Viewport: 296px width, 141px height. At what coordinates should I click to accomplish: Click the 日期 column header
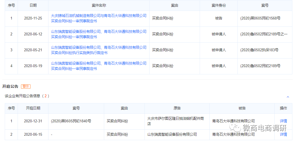33,6
